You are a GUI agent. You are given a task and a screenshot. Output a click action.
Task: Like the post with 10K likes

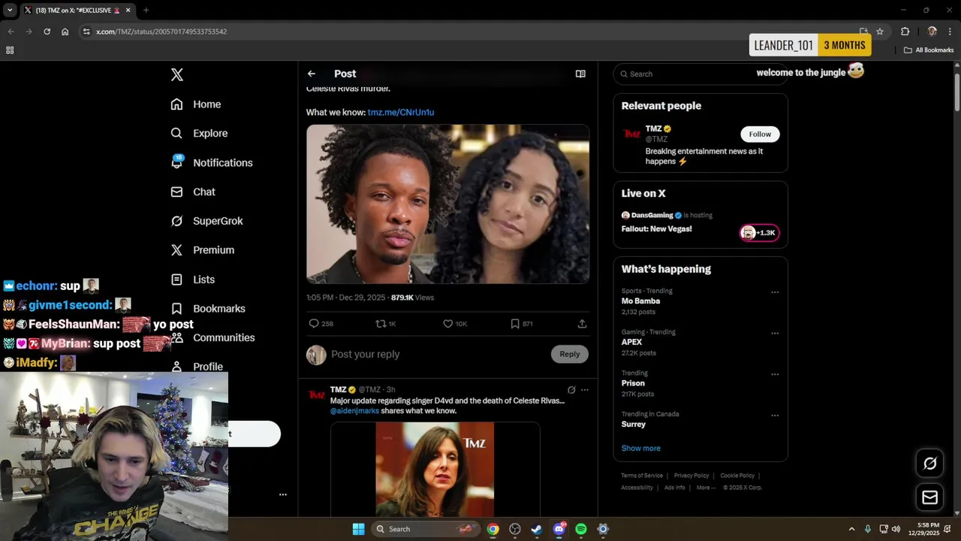[447, 324]
